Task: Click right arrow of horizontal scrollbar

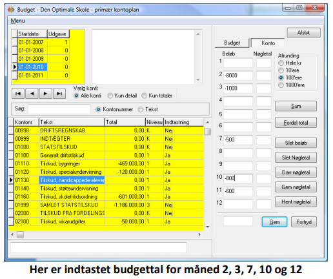Action: tap(199, 234)
